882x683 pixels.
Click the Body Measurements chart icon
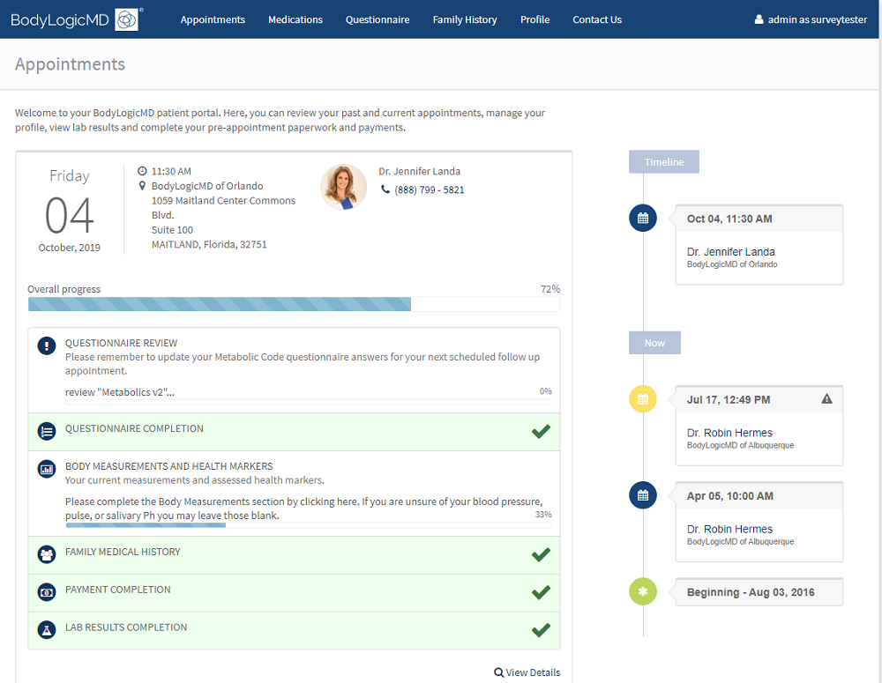47,469
